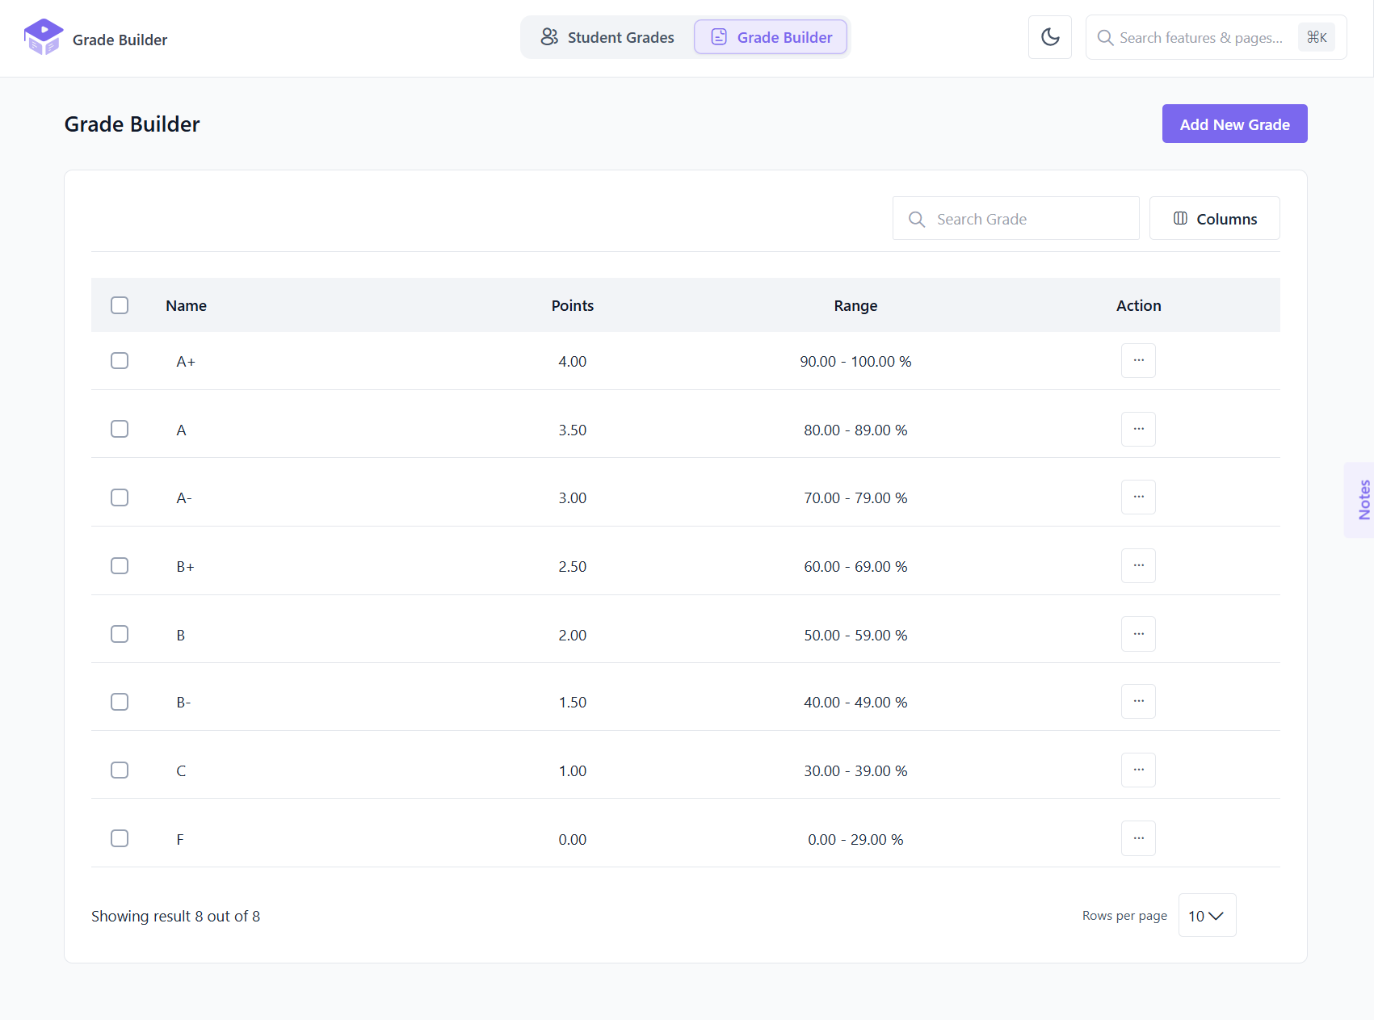Check the box for the A+ grade
Screen dimensions: 1374x1020
(120, 361)
